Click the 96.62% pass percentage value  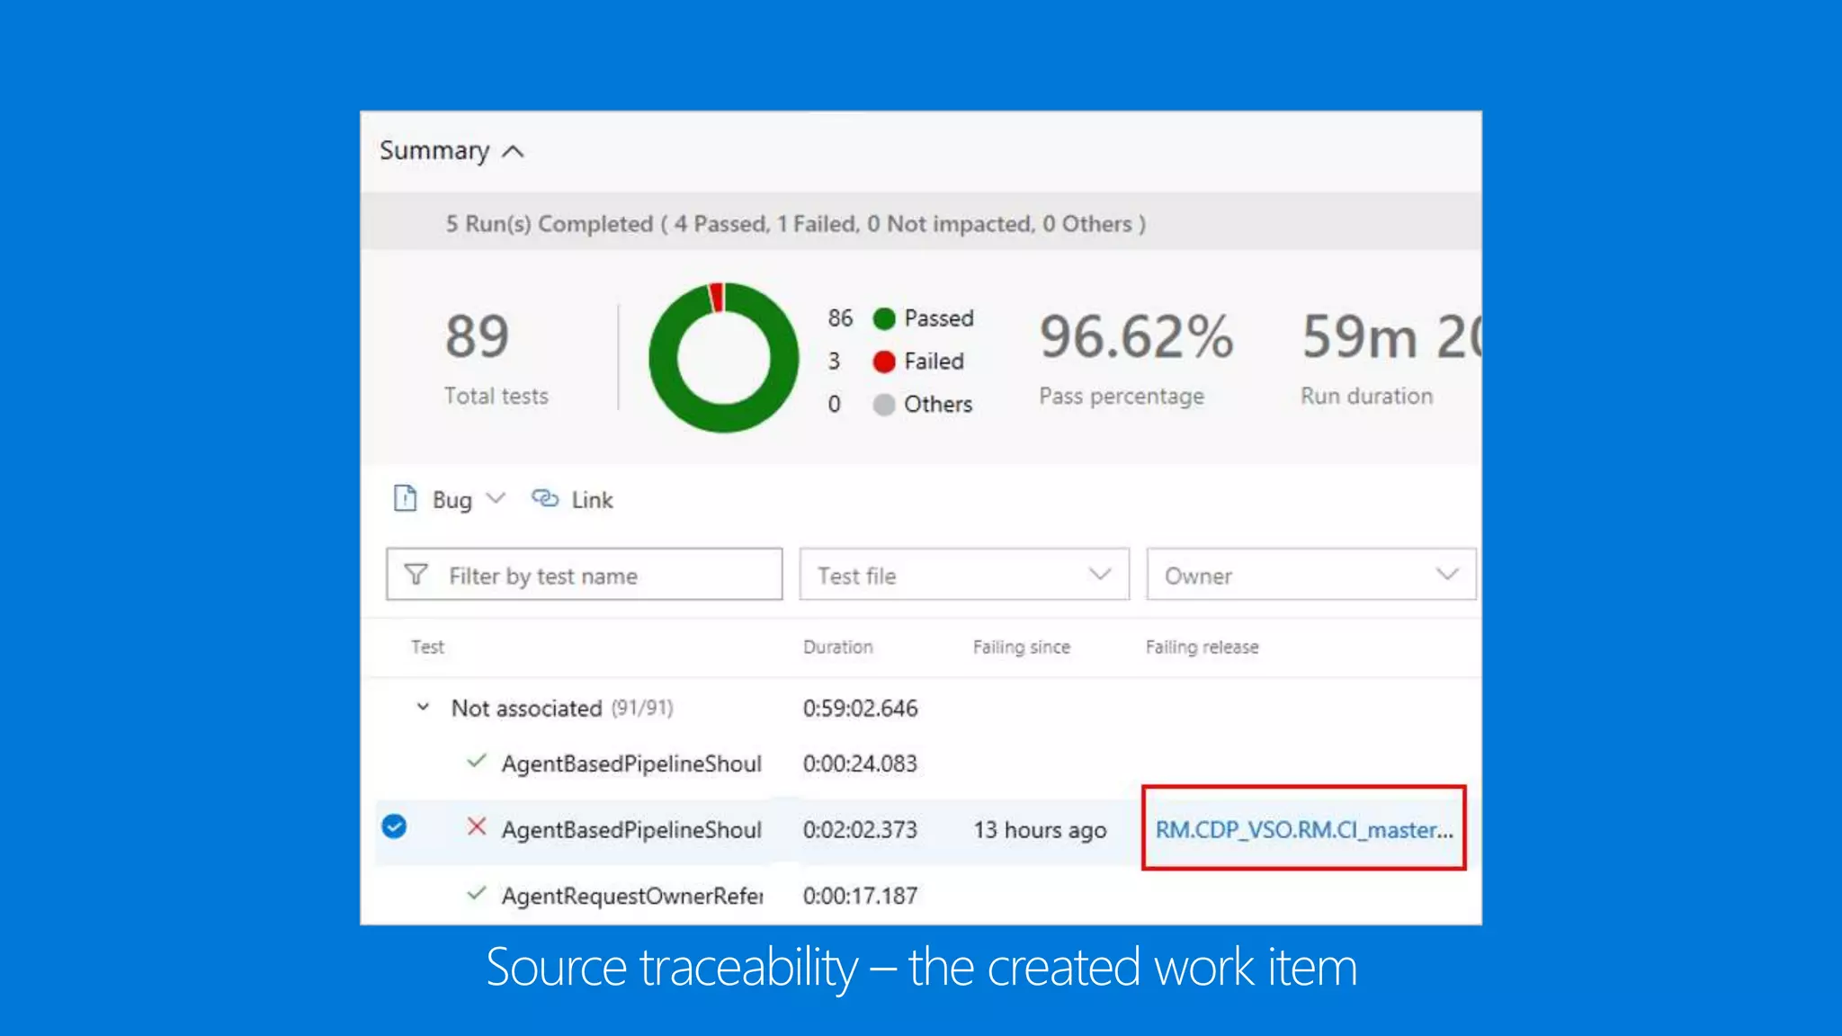tap(1136, 336)
